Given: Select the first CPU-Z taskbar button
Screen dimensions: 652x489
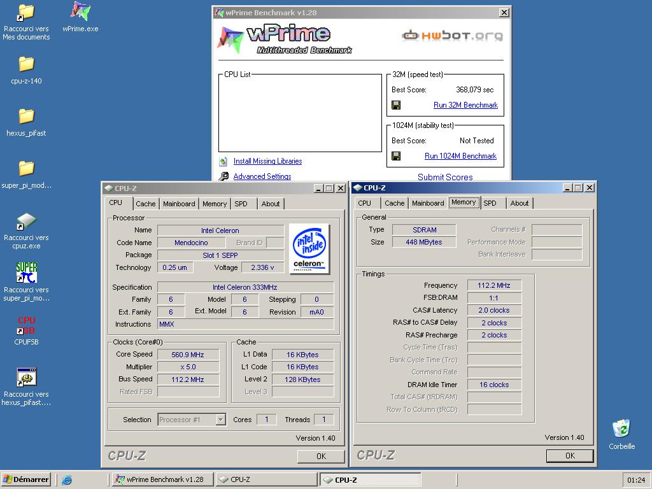Looking at the screenshot, I should [266, 479].
